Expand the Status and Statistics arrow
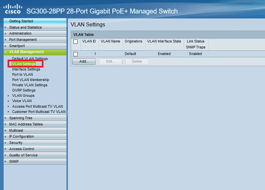Screen dimensions: 265x190 [x=6, y=27]
